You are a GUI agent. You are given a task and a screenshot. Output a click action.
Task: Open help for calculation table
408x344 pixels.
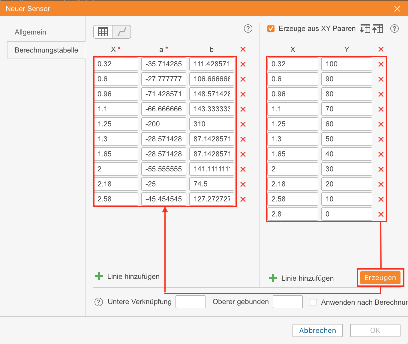tap(248, 29)
